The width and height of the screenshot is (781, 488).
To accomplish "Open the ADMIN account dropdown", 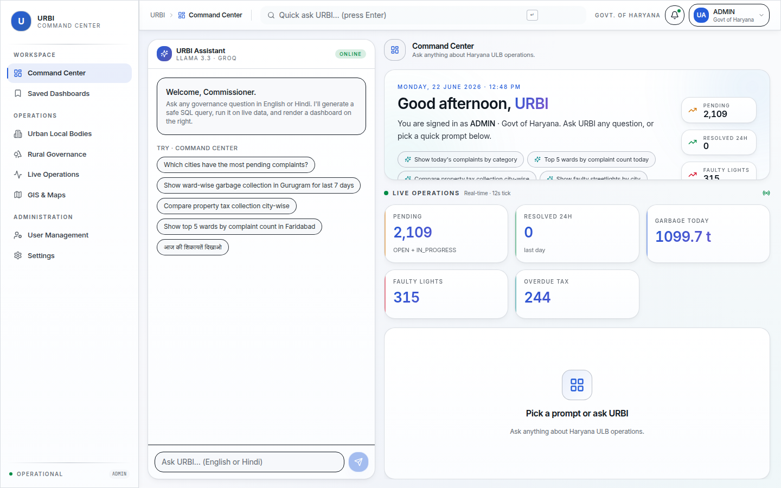I will 729,15.
